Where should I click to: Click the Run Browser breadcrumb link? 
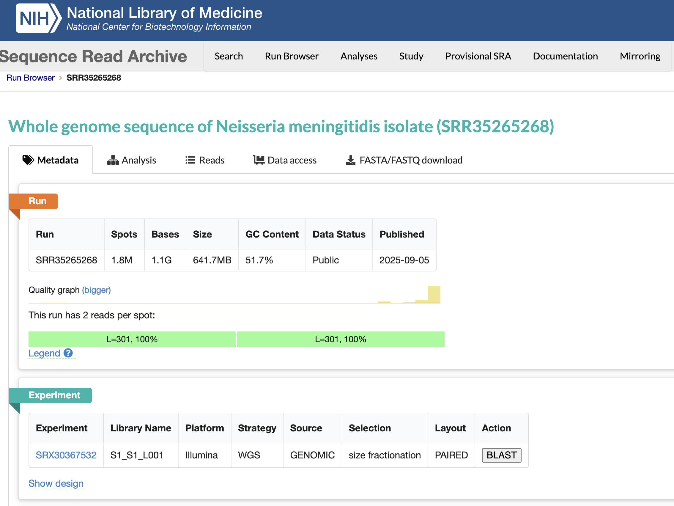[x=31, y=78]
